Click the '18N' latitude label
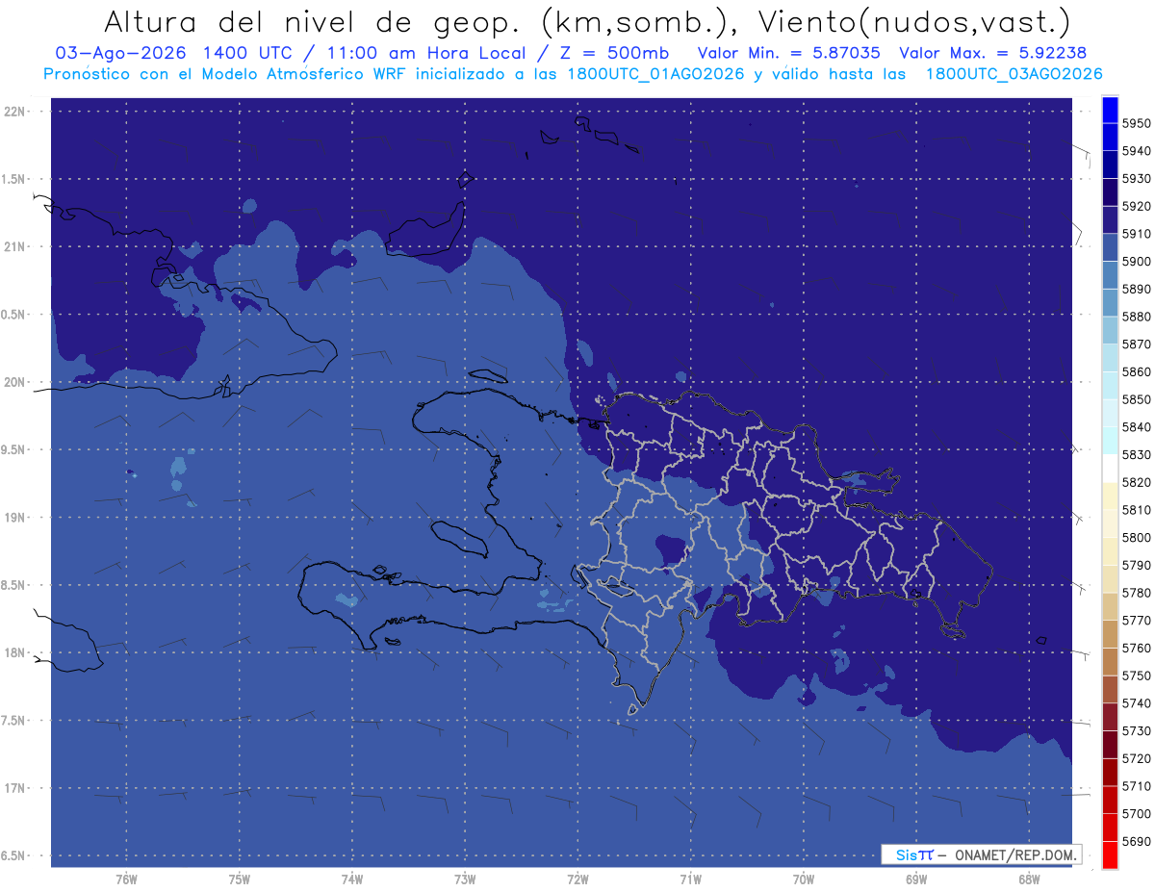Viewport: 1155px width, 892px height. tap(15, 652)
